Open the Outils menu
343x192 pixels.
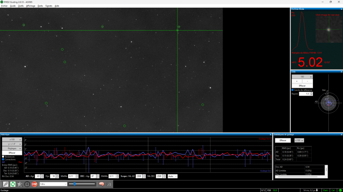(21, 6)
